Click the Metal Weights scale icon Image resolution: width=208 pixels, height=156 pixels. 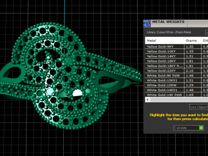pos(147,23)
